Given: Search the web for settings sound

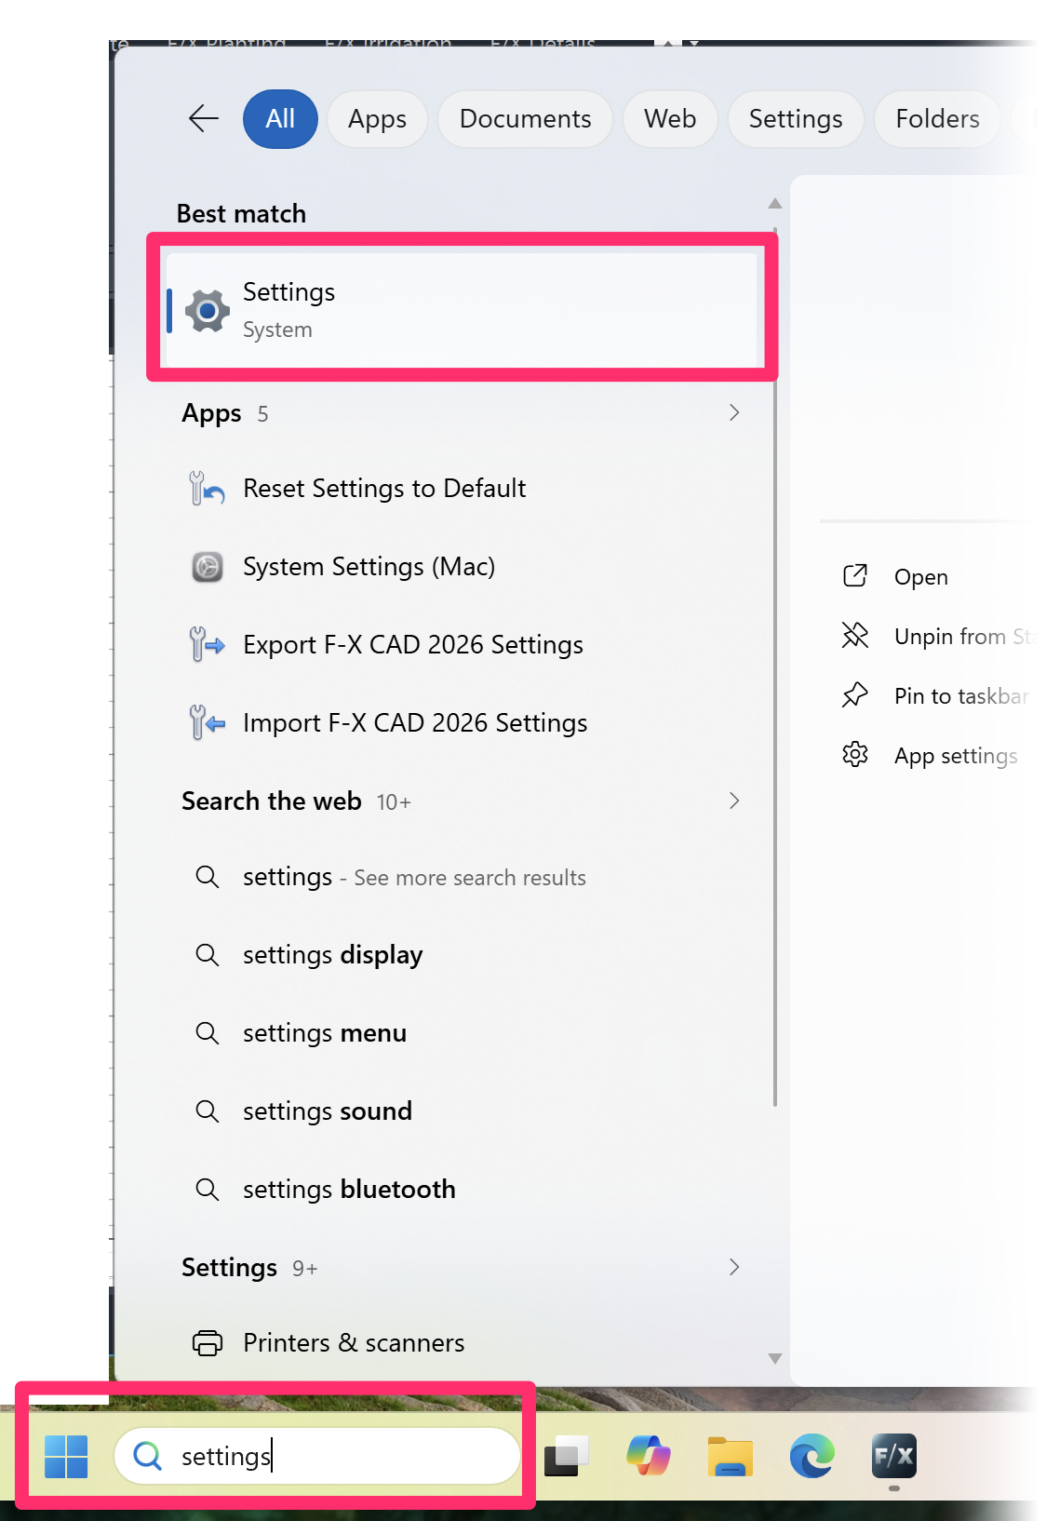Looking at the screenshot, I should [x=463, y=1111].
